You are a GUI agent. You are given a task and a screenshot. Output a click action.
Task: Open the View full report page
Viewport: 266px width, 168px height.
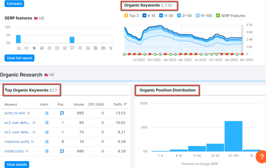[x=19, y=58]
